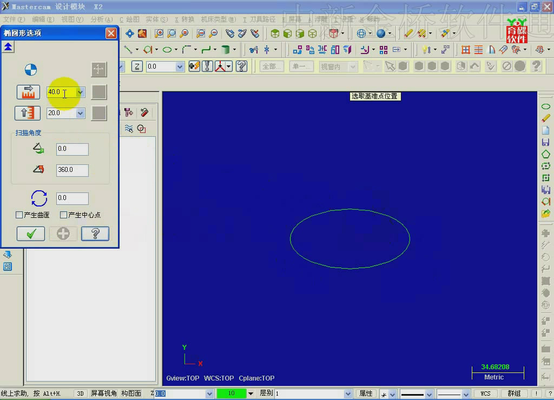Open the 层别 level dropdown
Image resolution: width=554 pixels, height=400 pixels.
348,394
